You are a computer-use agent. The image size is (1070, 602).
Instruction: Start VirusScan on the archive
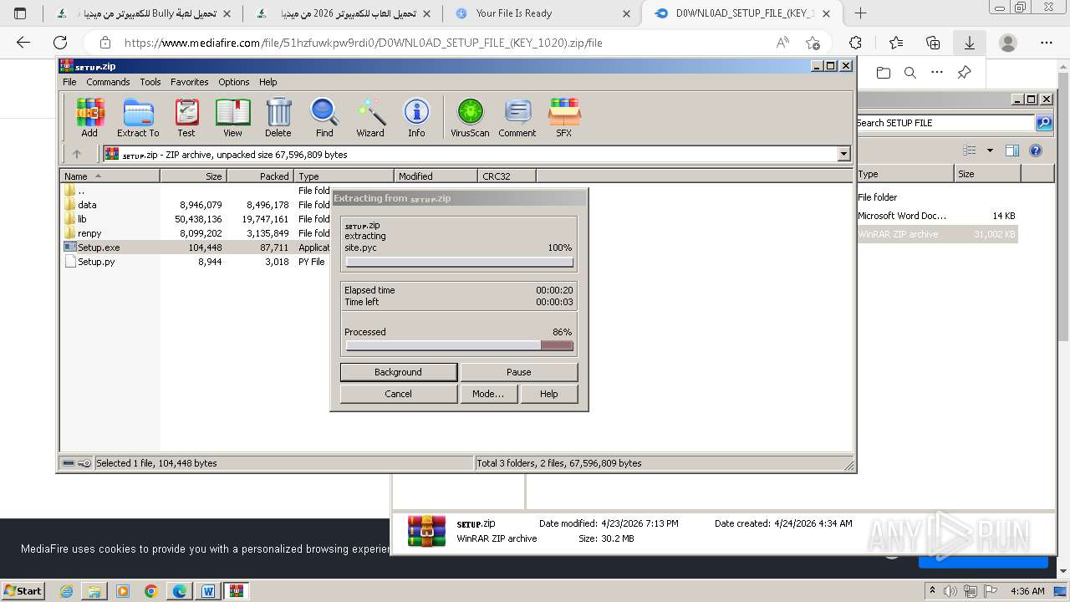pyautogui.click(x=470, y=117)
